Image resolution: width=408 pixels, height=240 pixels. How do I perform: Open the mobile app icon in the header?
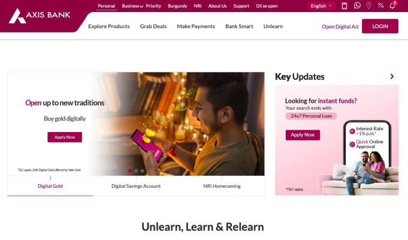coord(344,6)
